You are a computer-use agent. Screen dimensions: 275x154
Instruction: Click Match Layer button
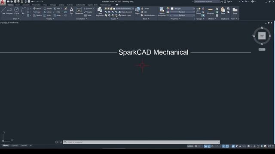[x=125, y=15]
